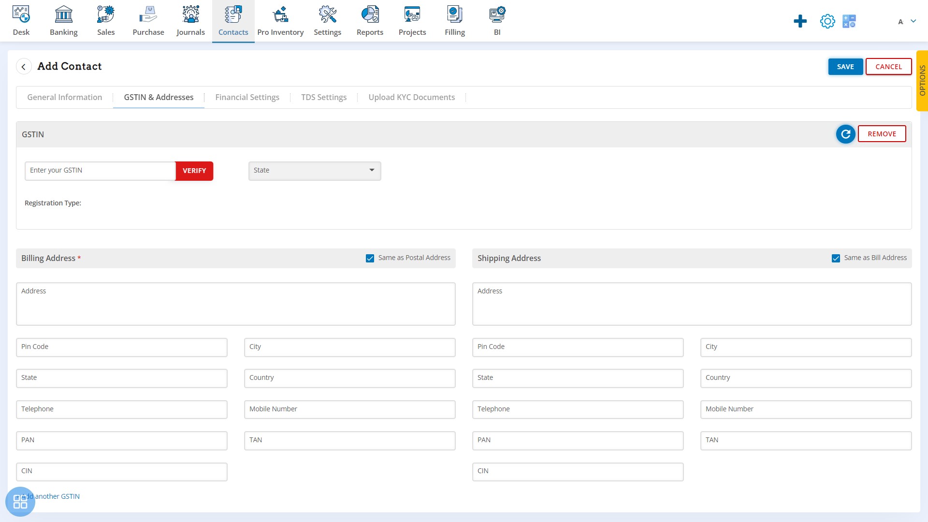
Task: Click the CANCEL button
Action: click(x=888, y=67)
